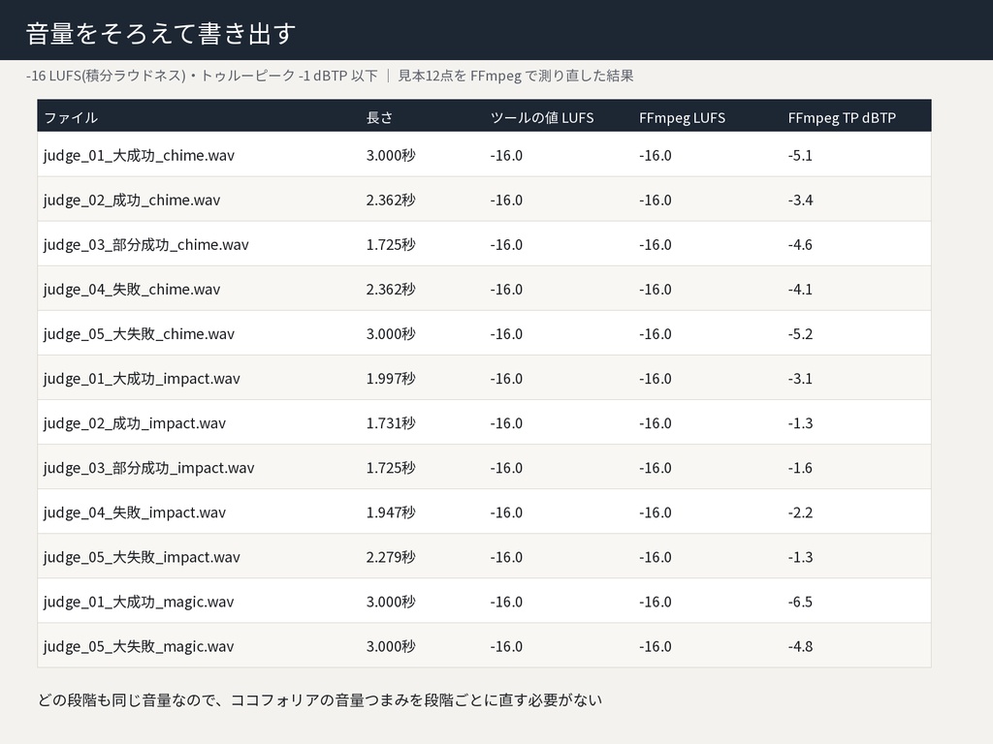Select the ツールの値 LUFS column header
The height and width of the screenshot is (744, 993).
click(542, 117)
